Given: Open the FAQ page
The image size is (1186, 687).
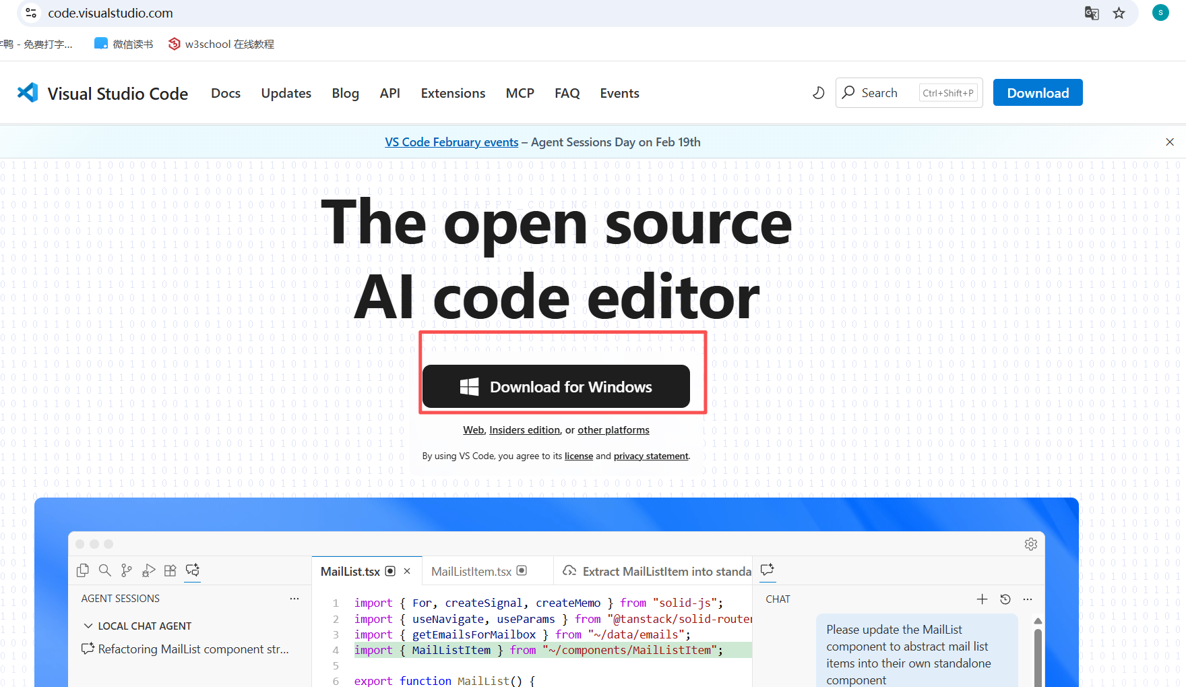Looking at the screenshot, I should pos(567,93).
